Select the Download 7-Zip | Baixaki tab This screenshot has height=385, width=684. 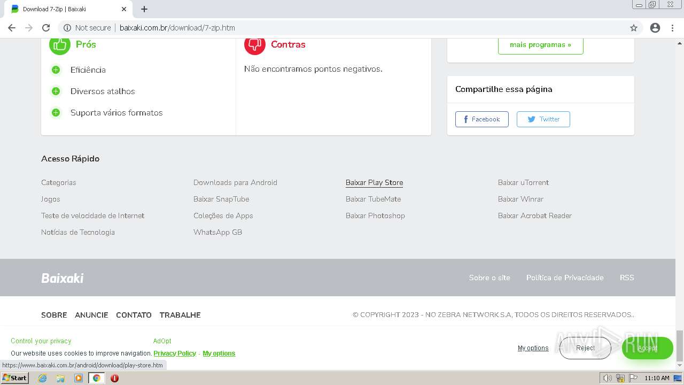point(69,9)
